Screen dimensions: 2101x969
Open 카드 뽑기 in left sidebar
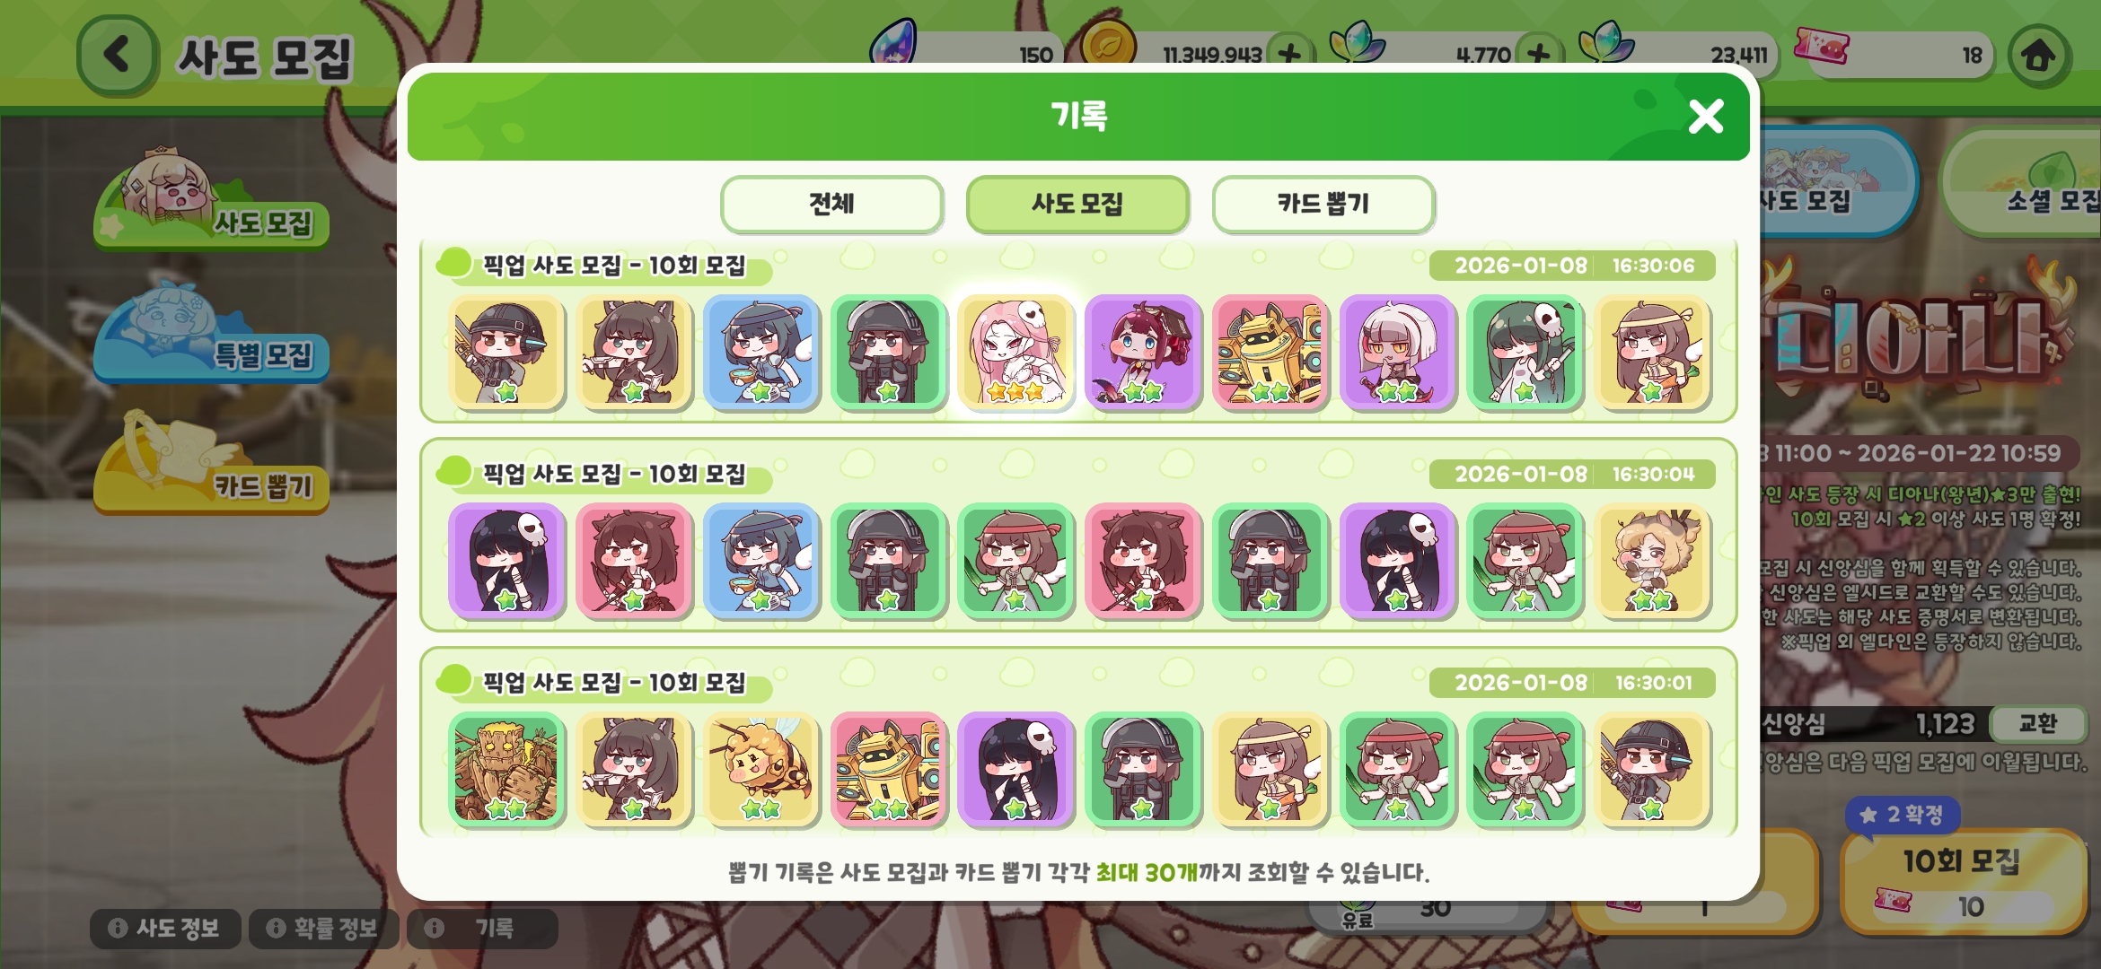(212, 465)
